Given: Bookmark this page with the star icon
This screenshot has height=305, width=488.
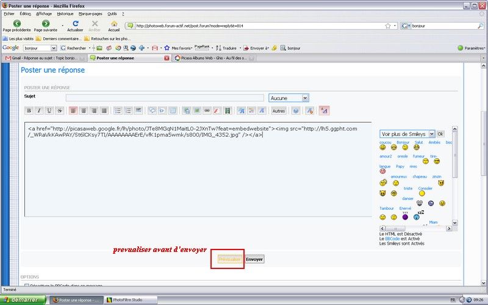Looking at the screenshot, I should click(388, 26).
